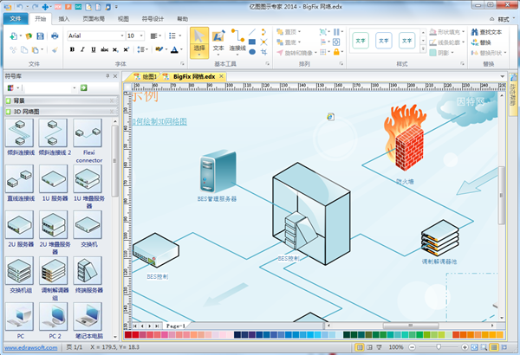
Task: Toggle Underline formatting
Action: pos(94,49)
